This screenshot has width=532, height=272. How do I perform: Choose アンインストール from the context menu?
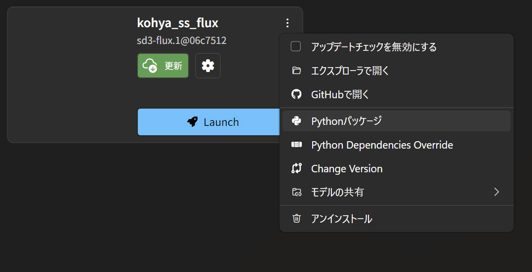click(x=341, y=219)
